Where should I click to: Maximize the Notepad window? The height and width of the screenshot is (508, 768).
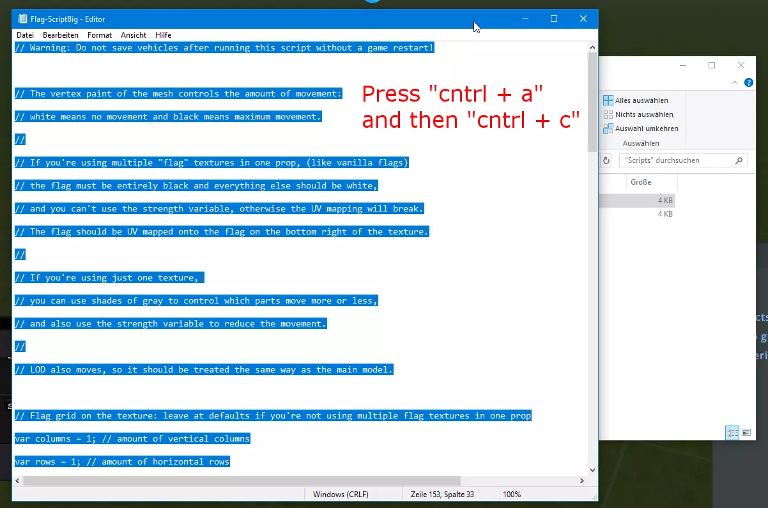(x=554, y=19)
